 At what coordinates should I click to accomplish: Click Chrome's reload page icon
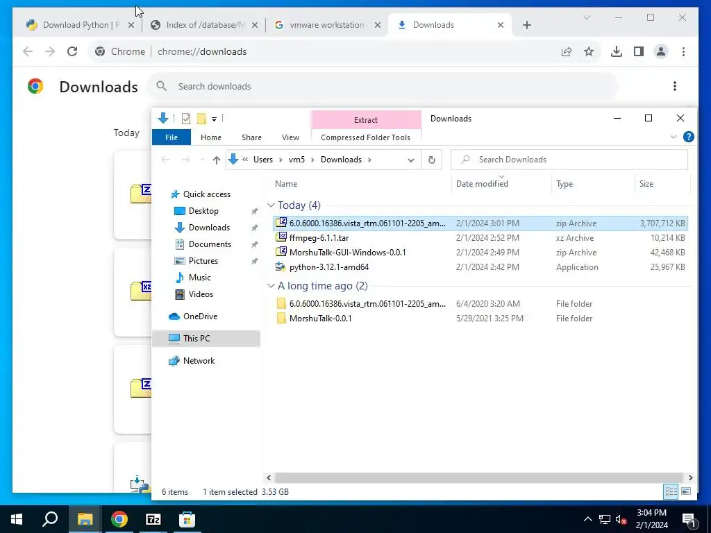pos(72,51)
